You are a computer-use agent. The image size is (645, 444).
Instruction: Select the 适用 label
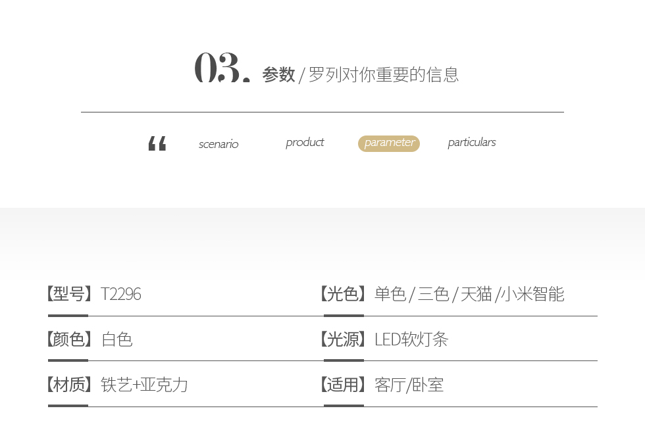pos(343,385)
